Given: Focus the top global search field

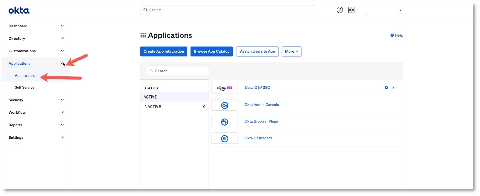Looking at the screenshot, I should 228,10.
